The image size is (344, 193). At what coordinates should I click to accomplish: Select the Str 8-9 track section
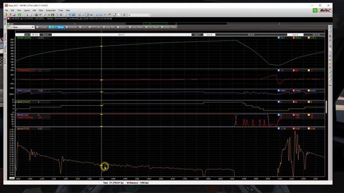point(251,34)
